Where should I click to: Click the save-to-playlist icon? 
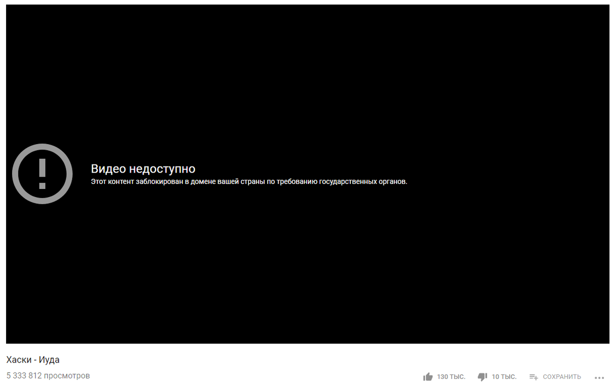pyautogui.click(x=534, y=377)
